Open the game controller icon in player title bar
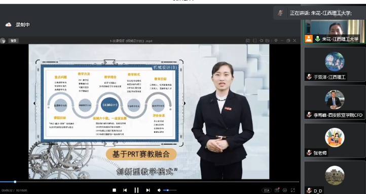Image resolution: width=366 pixels, height=194 pixels. click(248, 40)
